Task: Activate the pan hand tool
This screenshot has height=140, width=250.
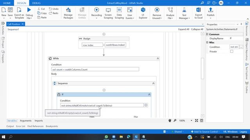Action: [x=170, y=121]
